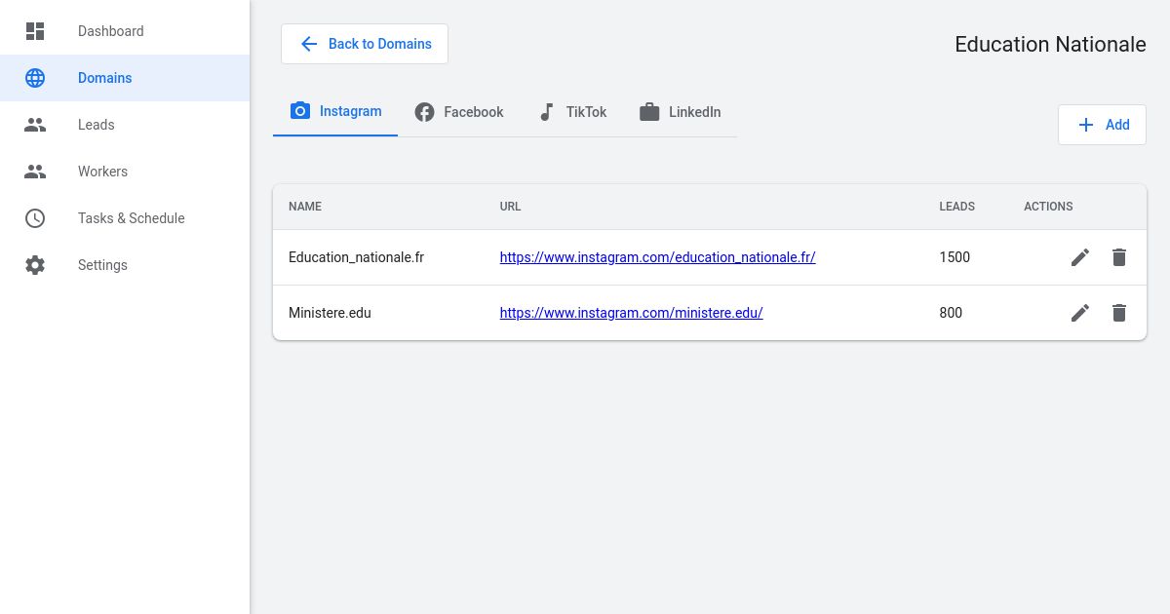Select the Domains globe icon
The width and height of the screenshot is (1170, 614).
pyautogui.click(x=35, y=78)
